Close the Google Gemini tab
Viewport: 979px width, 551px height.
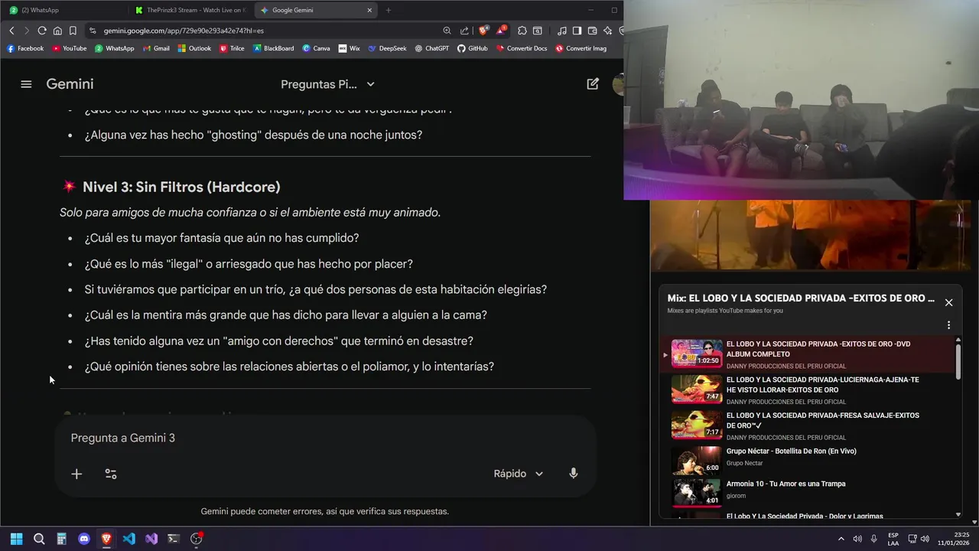point(369,10)
